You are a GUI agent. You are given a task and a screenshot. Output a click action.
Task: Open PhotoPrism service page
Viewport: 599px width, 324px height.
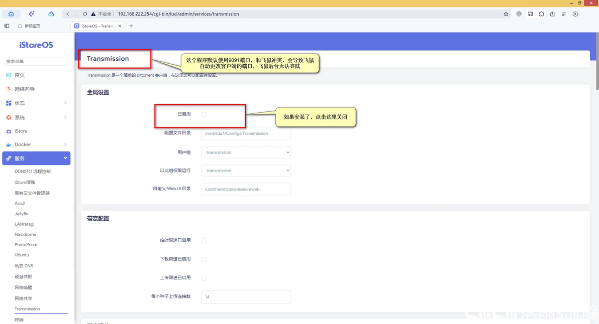pyautogui.click(x=26, y=245)
